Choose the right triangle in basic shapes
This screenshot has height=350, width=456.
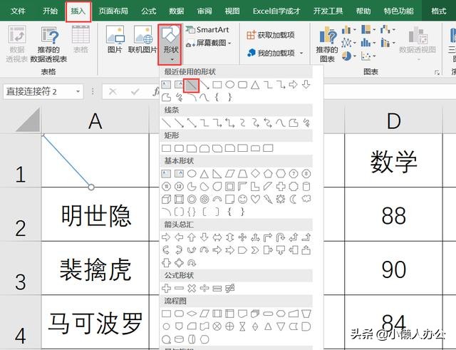217,174
